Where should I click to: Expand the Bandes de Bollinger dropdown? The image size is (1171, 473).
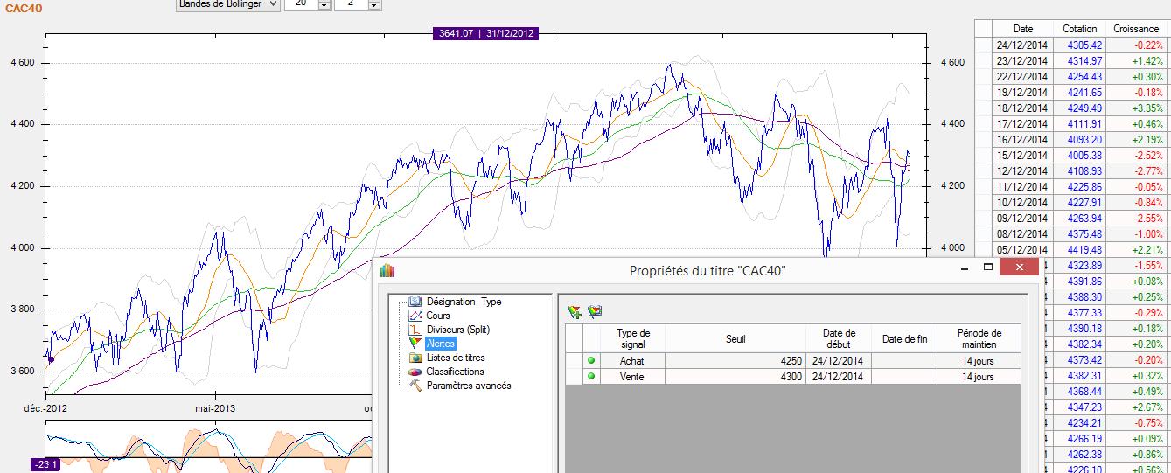click(271, 4)
